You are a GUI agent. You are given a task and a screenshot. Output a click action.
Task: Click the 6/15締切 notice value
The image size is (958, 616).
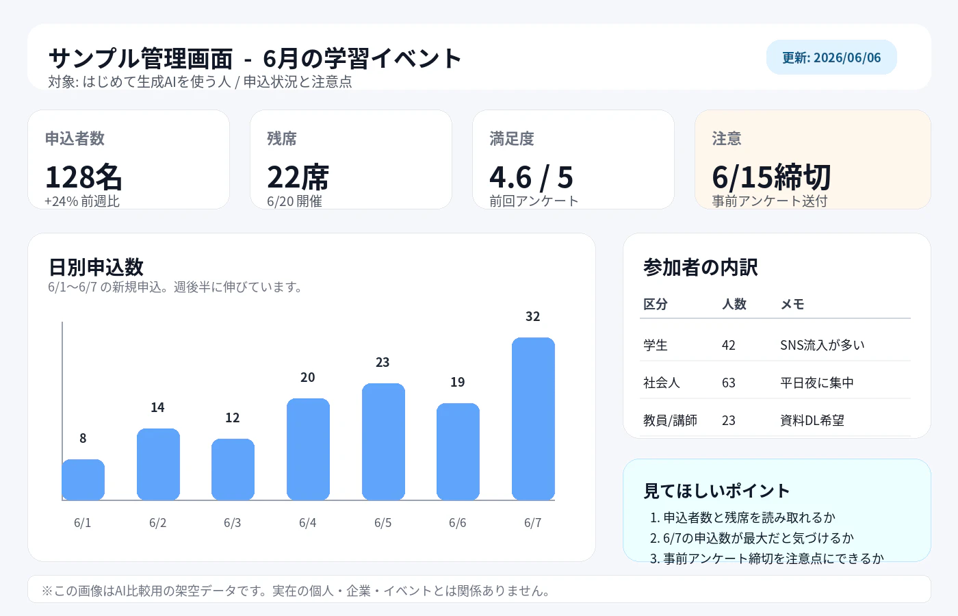[x=771, y=177]
